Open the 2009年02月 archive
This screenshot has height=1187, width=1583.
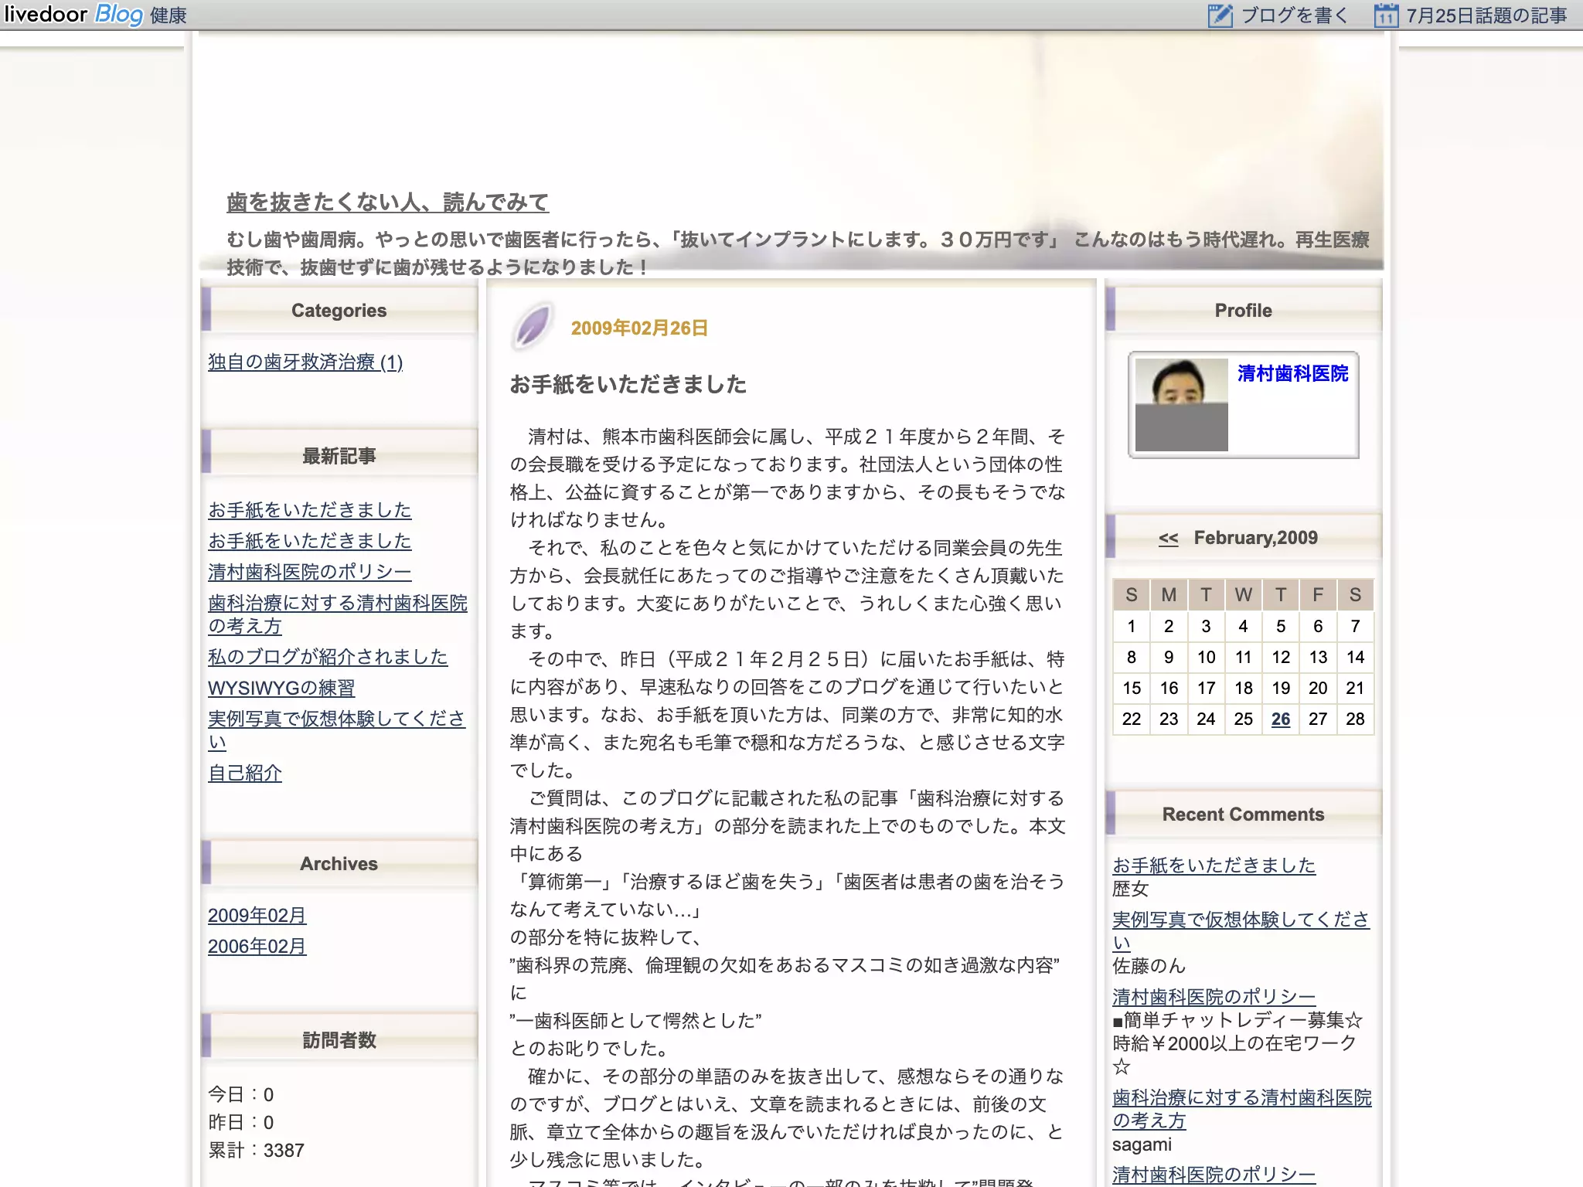click(257, 915)
